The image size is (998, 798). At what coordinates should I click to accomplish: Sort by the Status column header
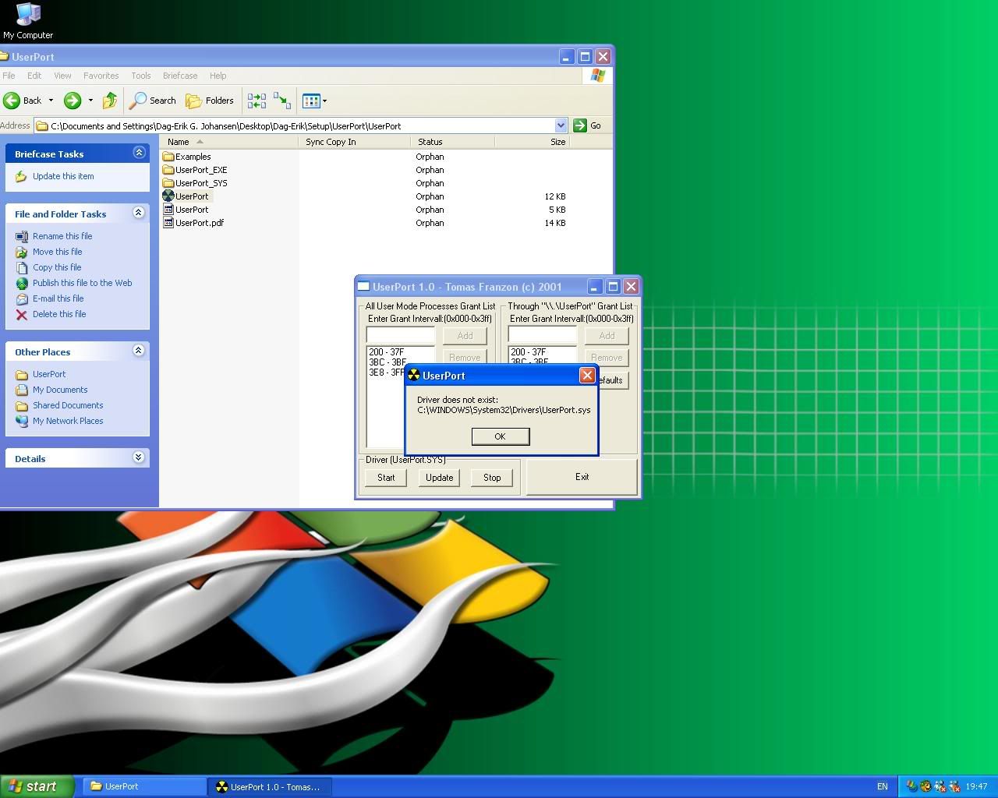coord(452,142)
